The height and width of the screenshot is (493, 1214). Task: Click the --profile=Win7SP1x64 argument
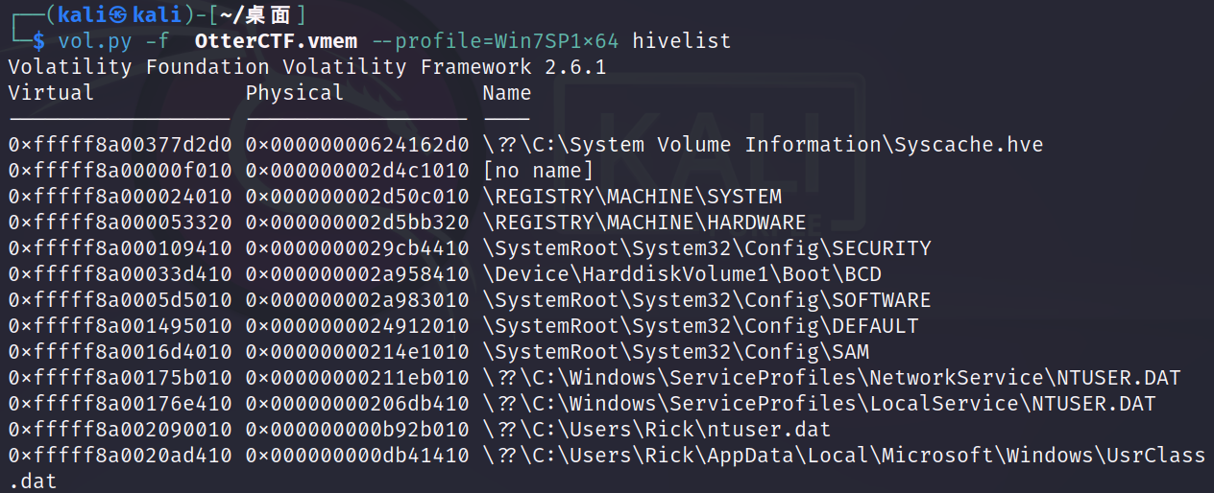pos(508,41)
